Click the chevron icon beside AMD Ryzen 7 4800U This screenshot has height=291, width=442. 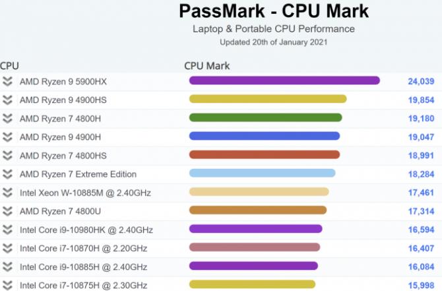point(8,211)
